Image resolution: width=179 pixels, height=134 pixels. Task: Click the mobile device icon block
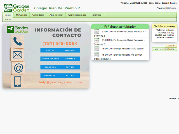[x=17, y=81]
